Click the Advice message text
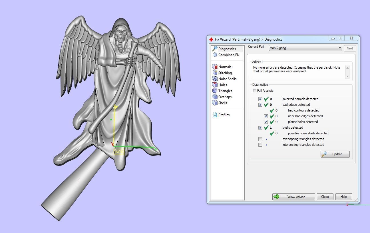Screen dimensions: 370x233 point(297,69)
